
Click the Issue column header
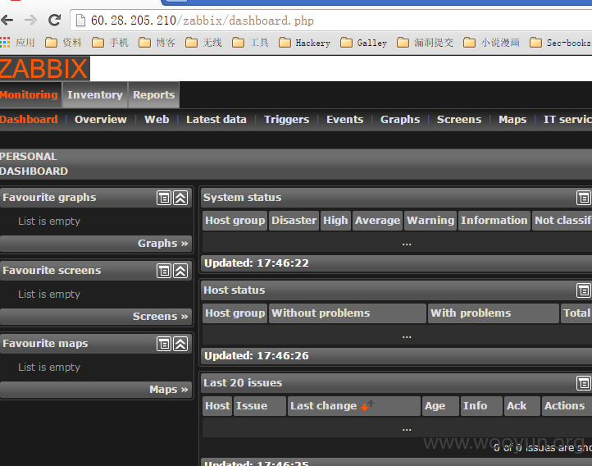click(x=259, y=406)
